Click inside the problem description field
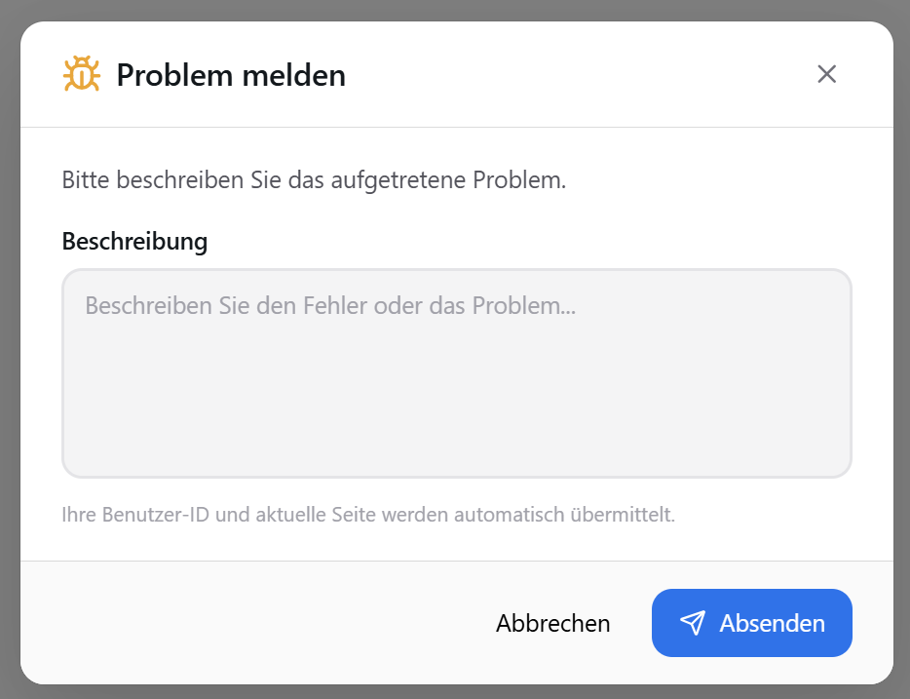The height and width of the screenshot is (699, 910). click(456, 373)
